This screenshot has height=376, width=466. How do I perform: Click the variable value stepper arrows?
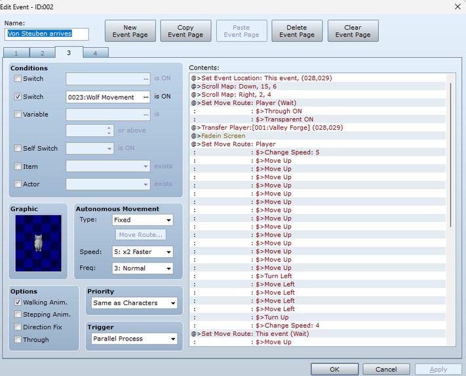click(109, 131)
